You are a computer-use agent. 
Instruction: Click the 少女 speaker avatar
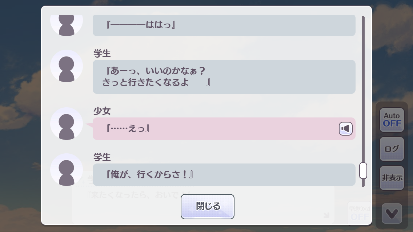tap(67, 124)
